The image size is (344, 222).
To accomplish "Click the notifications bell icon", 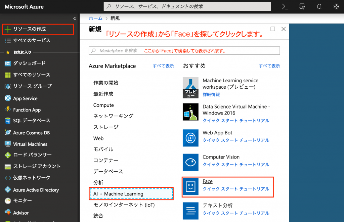I will (319, 6).
